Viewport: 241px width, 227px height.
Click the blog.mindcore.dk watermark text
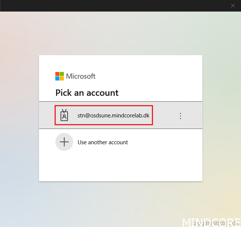coord(215,223)
